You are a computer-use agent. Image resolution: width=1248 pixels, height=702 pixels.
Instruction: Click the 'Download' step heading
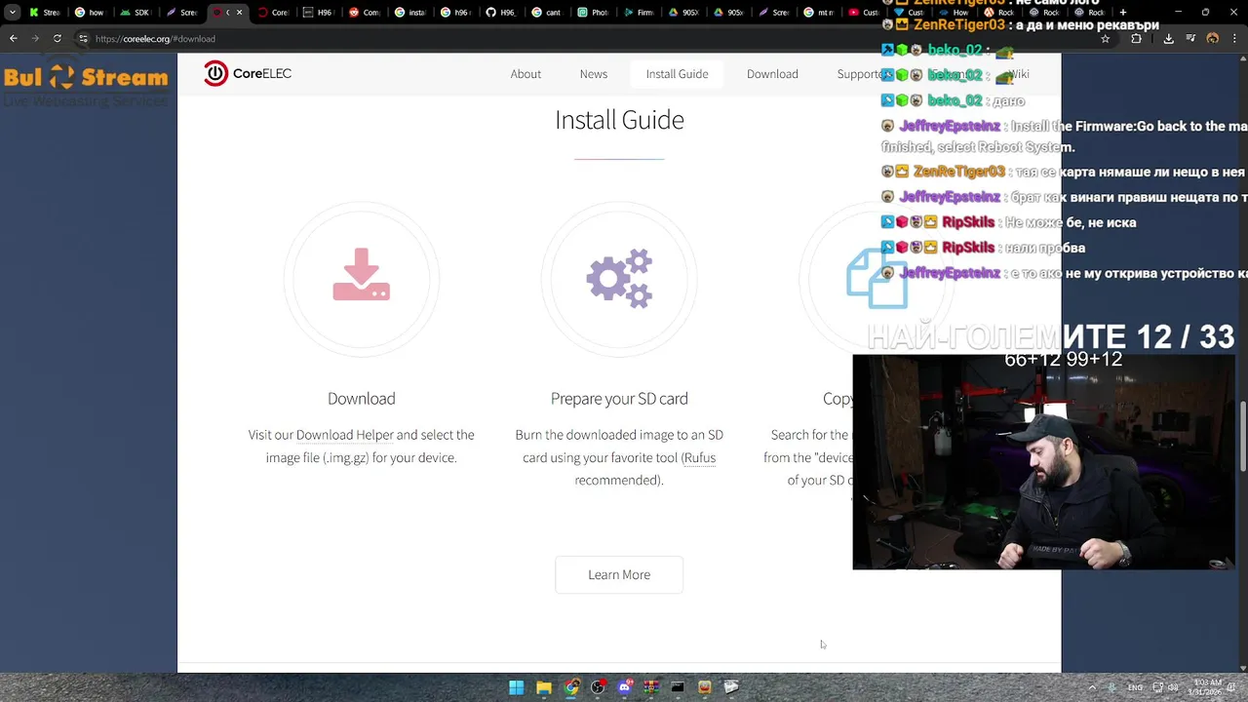[361, 399]
